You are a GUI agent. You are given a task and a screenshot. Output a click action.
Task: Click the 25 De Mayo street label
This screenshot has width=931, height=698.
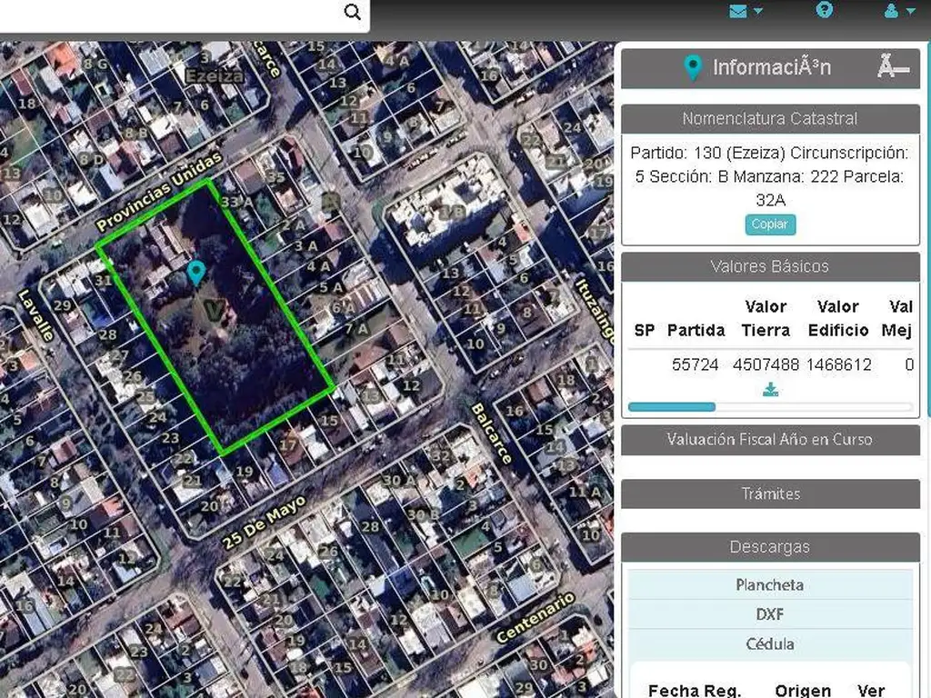point(265,523)
